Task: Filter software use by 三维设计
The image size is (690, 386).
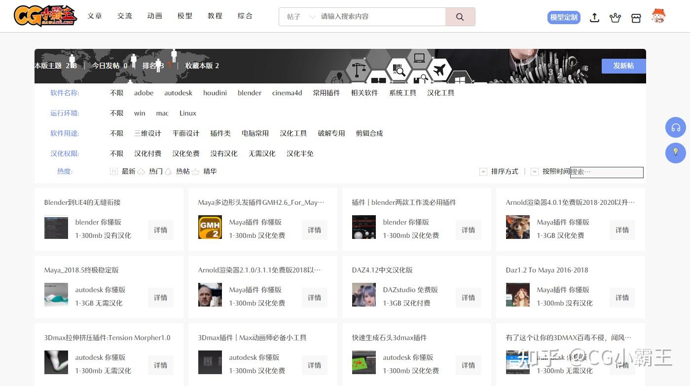Action: [148, 133]
